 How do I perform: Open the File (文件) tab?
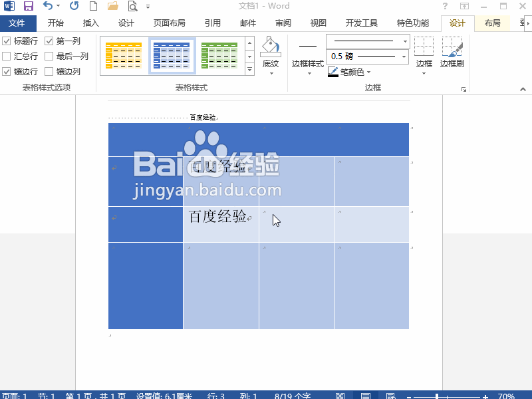tap(17, 23)
